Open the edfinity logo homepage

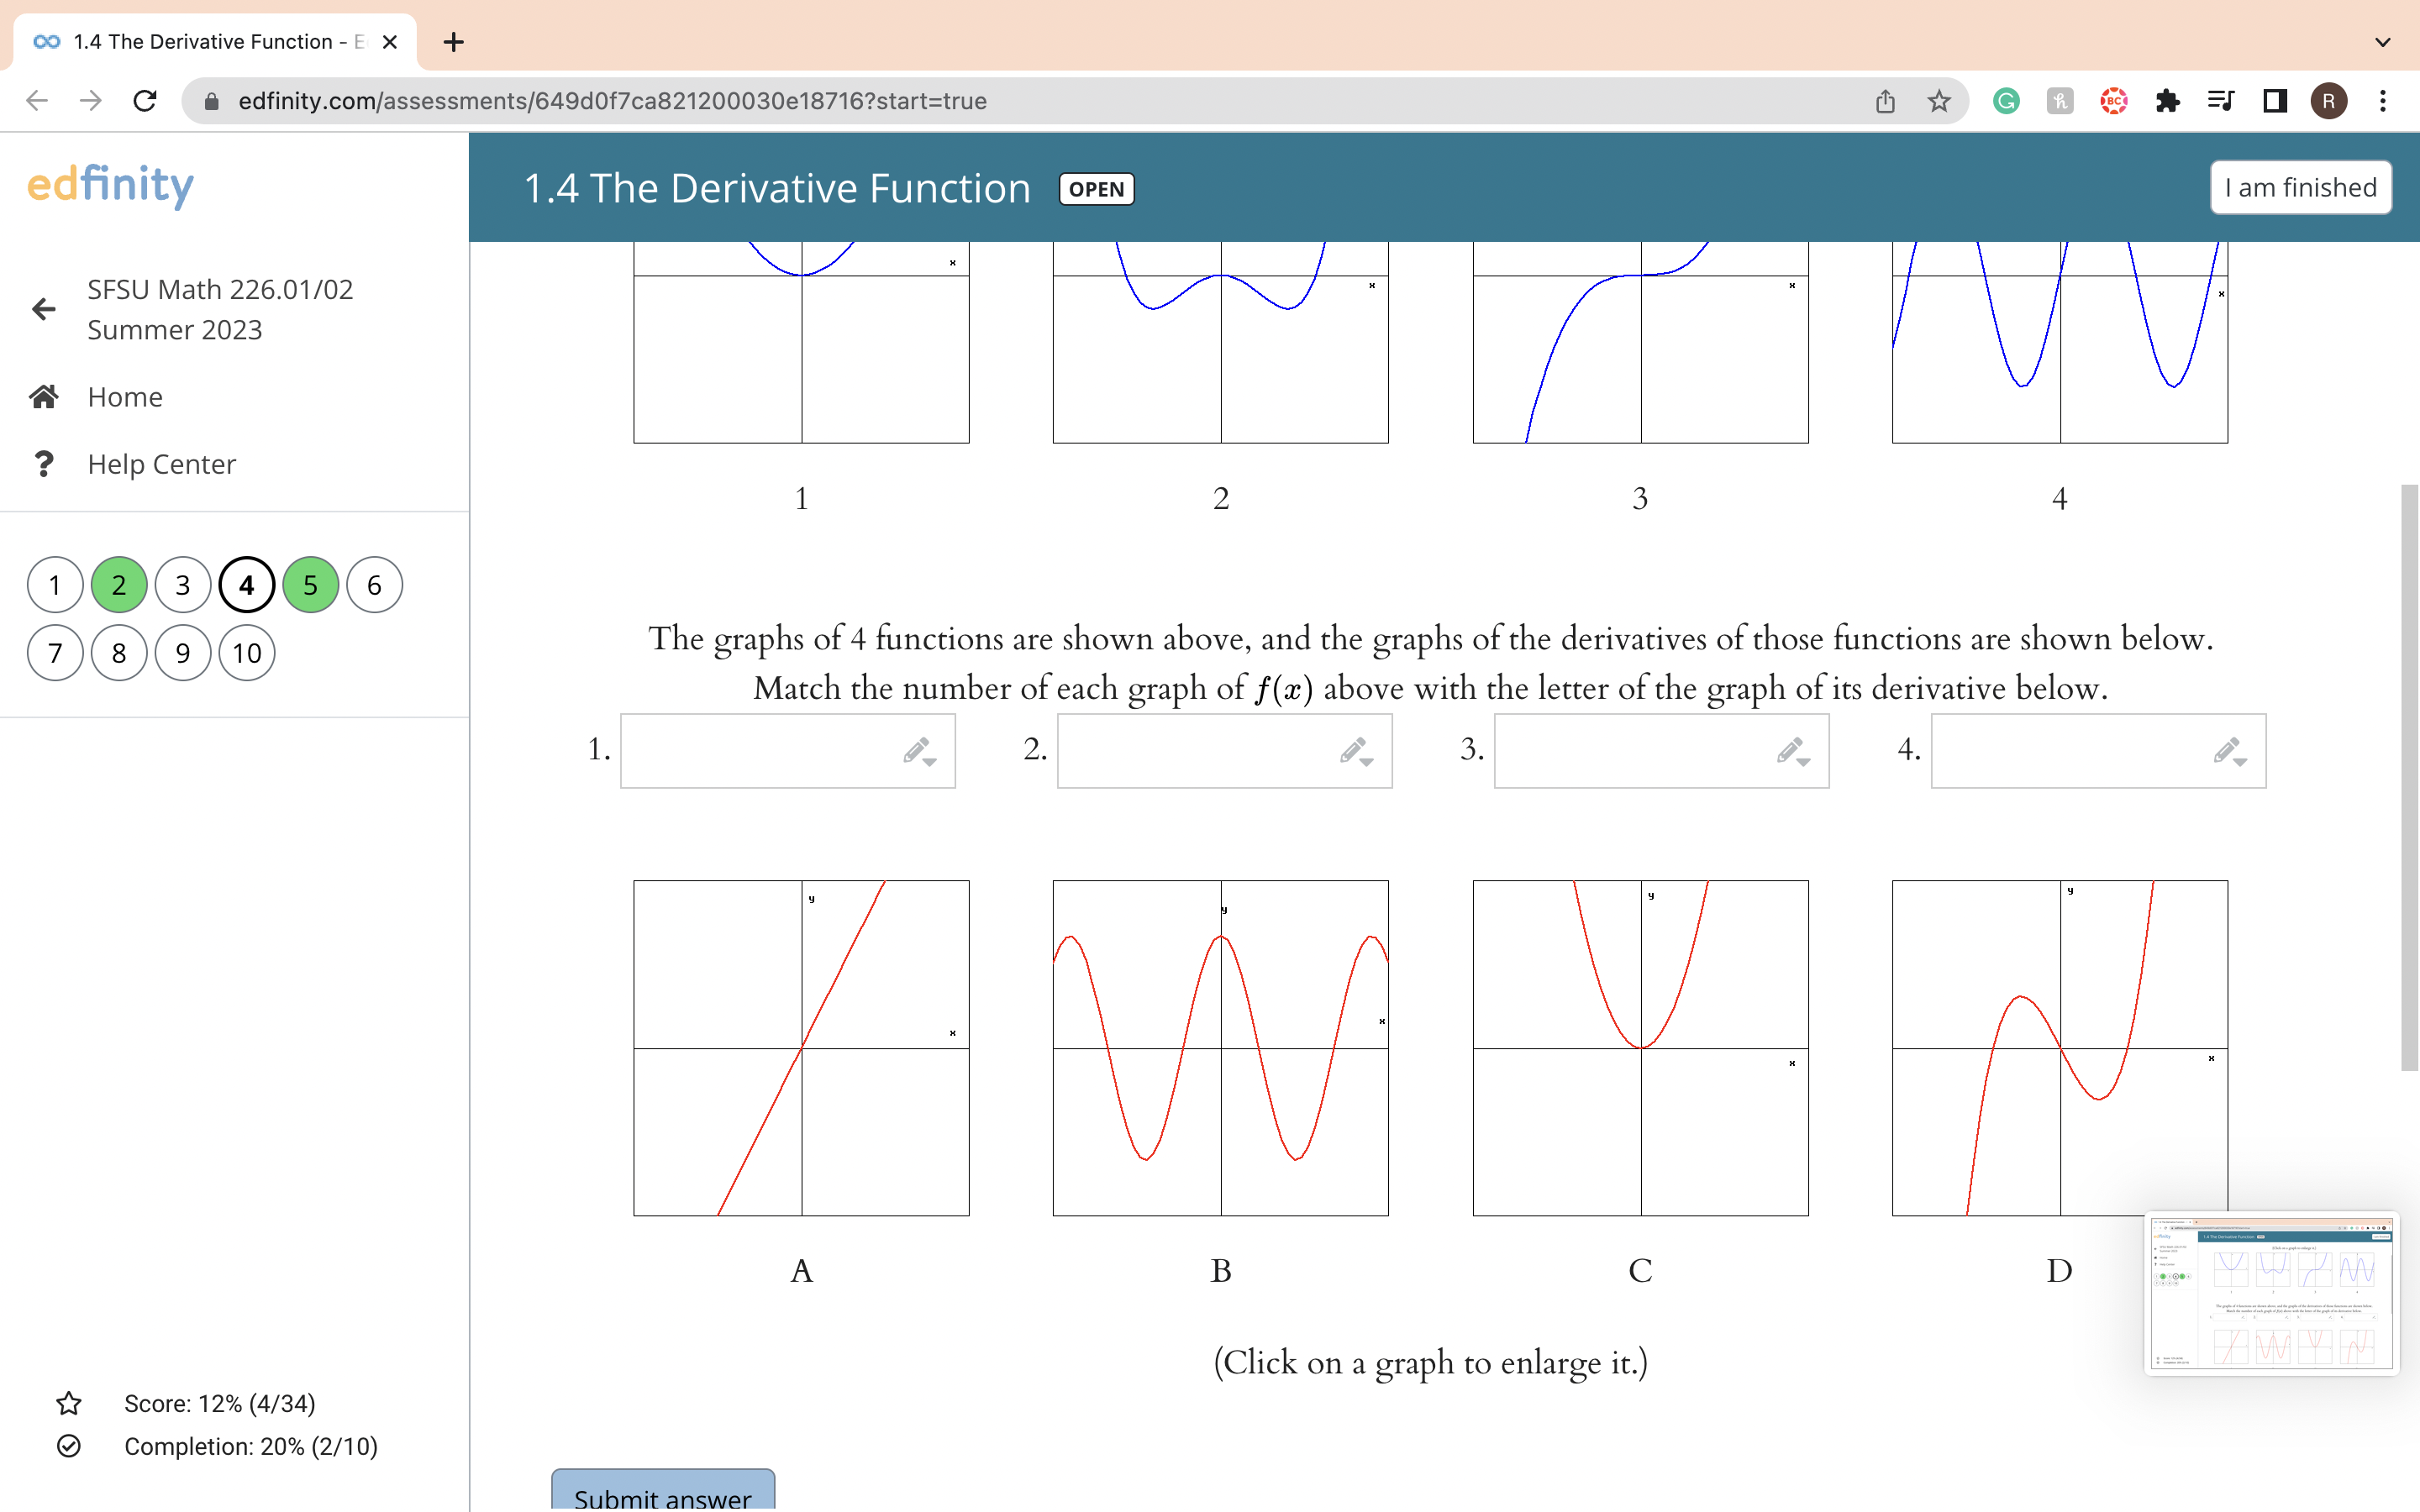click(109, 186)
